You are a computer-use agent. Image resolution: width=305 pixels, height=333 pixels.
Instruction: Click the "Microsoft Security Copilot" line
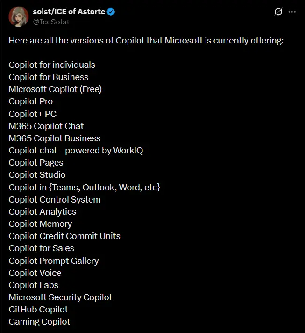pos(60,297)
